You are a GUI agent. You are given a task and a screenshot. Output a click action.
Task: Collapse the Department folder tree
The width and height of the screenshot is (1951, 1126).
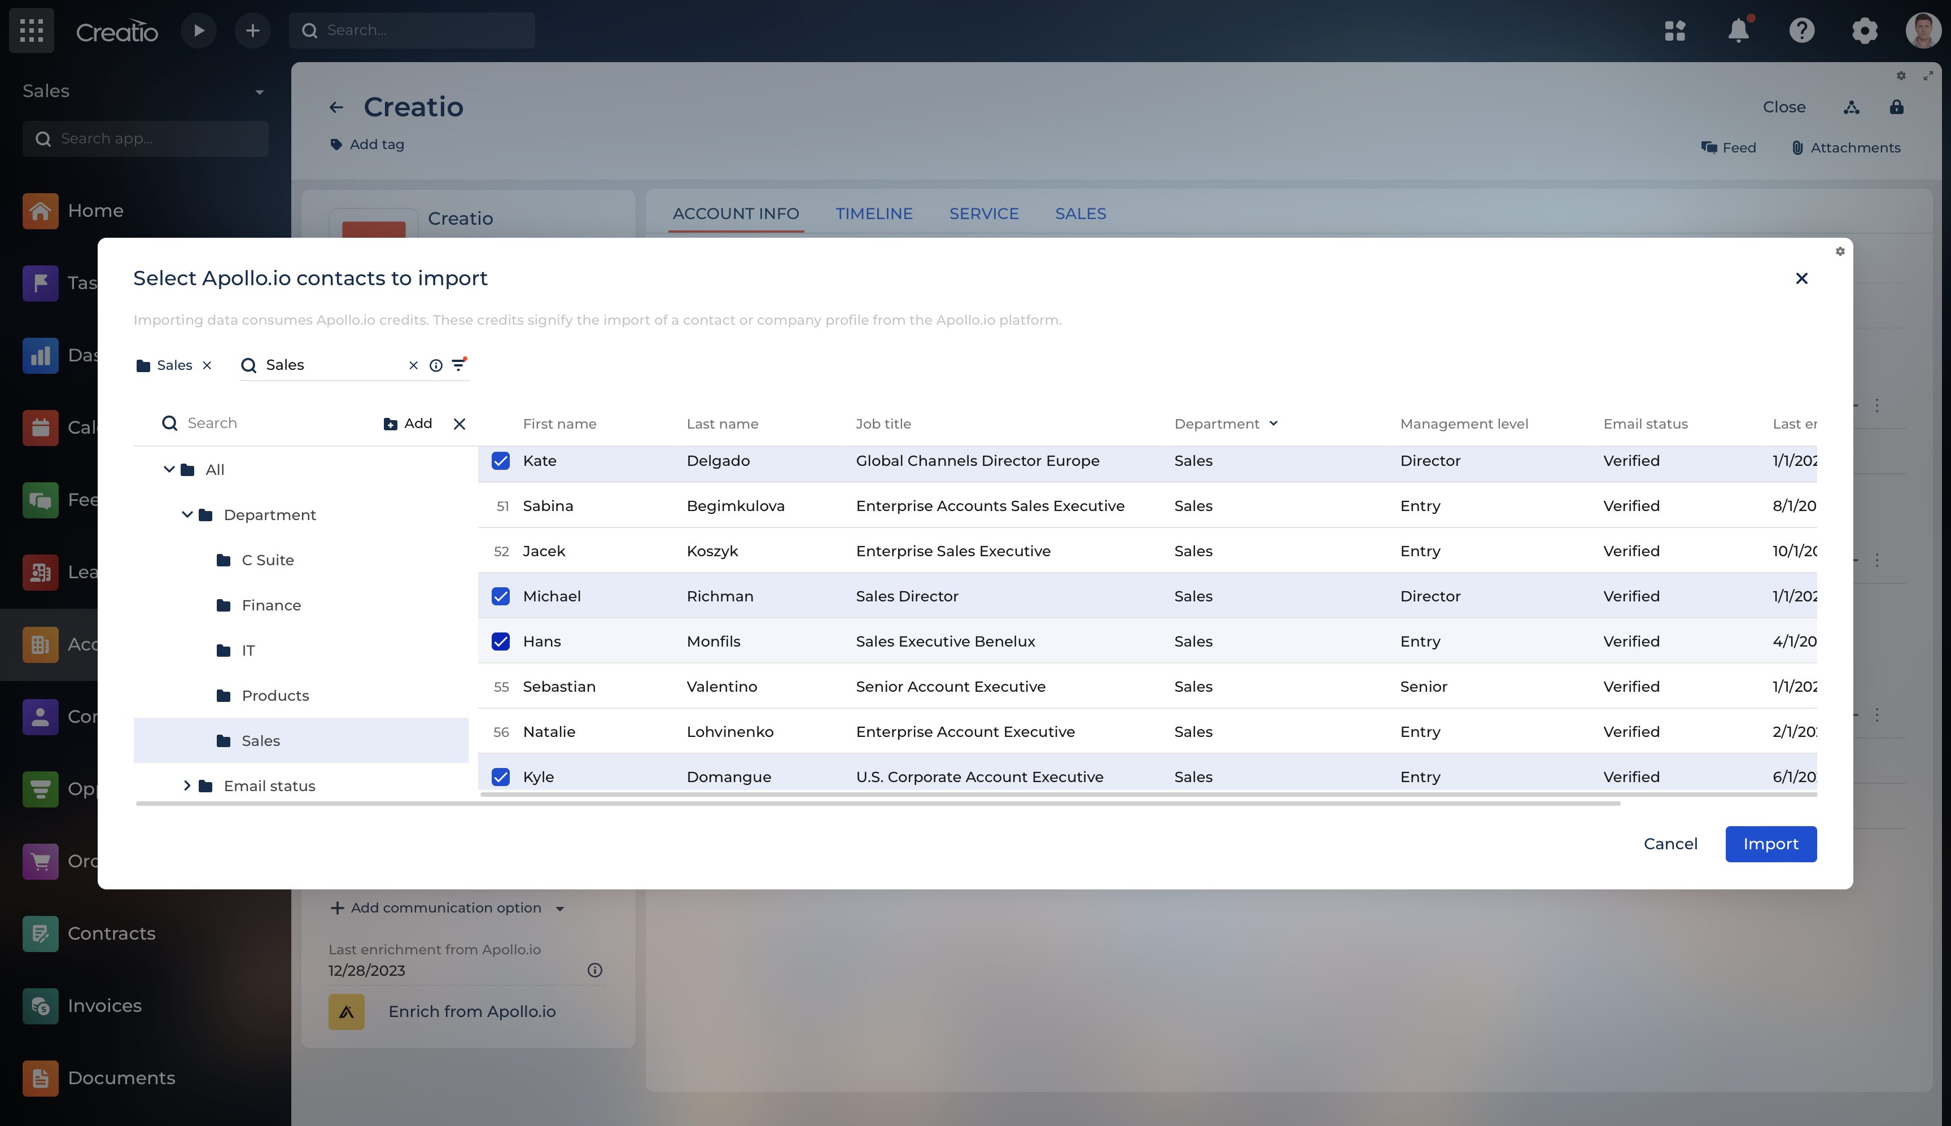click(x=186, y=514)
